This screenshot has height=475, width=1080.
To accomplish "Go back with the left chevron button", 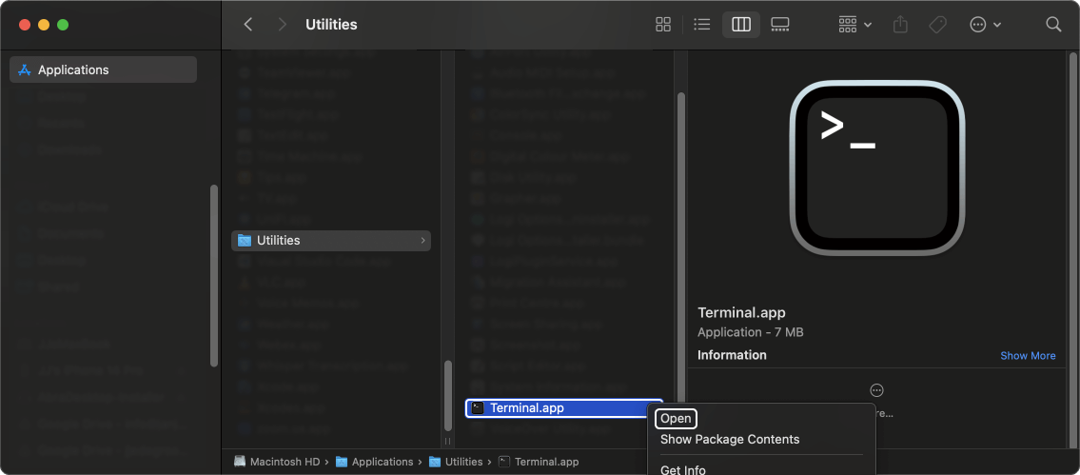I will point(248,25).
